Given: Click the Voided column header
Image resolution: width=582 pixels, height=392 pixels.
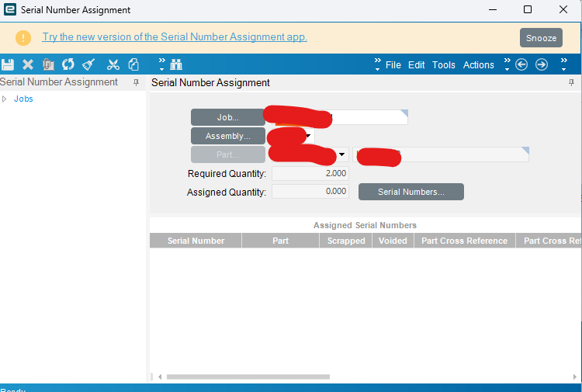Looking at the screenshot, I should coord(393,241).
